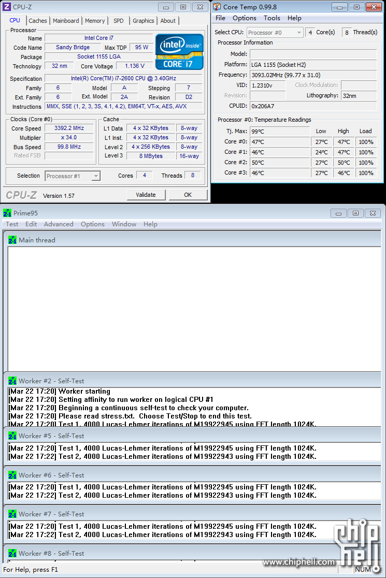
Task: Open Core Temp Tools menu
Action: tap(271, 18)
